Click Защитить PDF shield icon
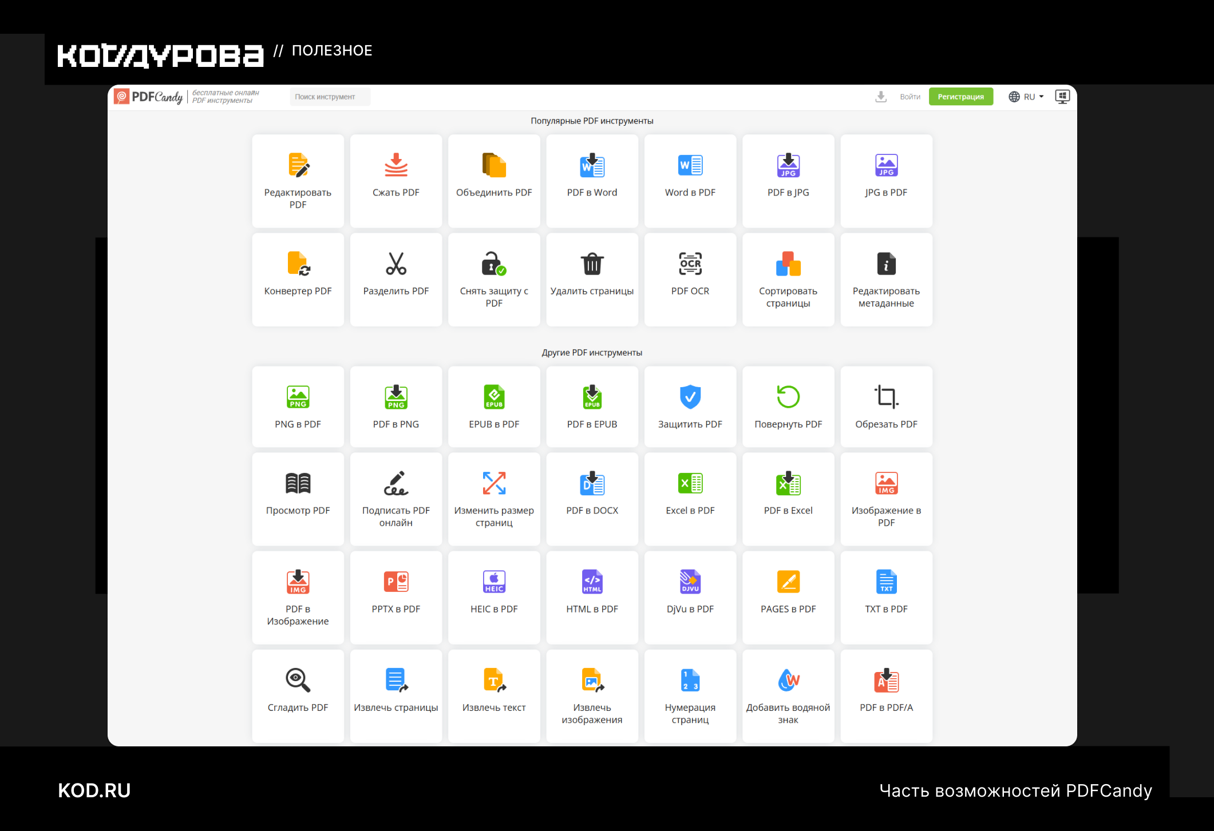This screenshot has height=831, width=1214. [x=690, y=396]
